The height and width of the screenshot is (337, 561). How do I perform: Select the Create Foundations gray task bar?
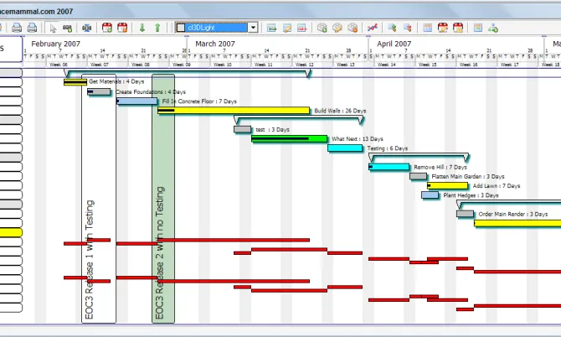[x=99, y=92]
